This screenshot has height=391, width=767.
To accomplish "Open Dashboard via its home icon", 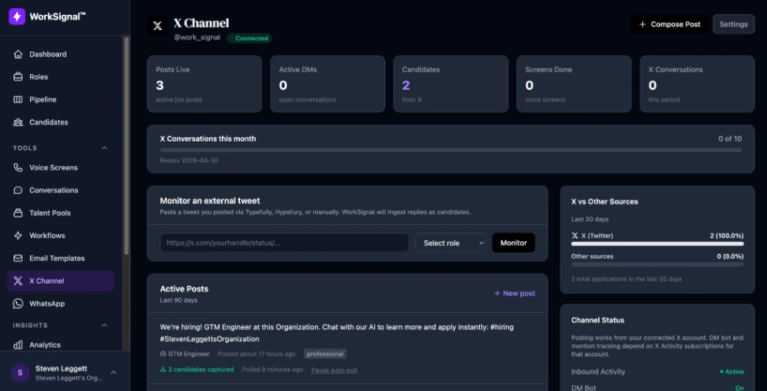I will [x=18, y=54].
